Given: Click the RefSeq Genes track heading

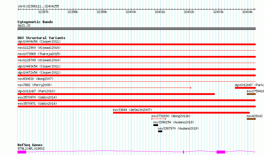Looking at the screenshot, I should [30, 145].
